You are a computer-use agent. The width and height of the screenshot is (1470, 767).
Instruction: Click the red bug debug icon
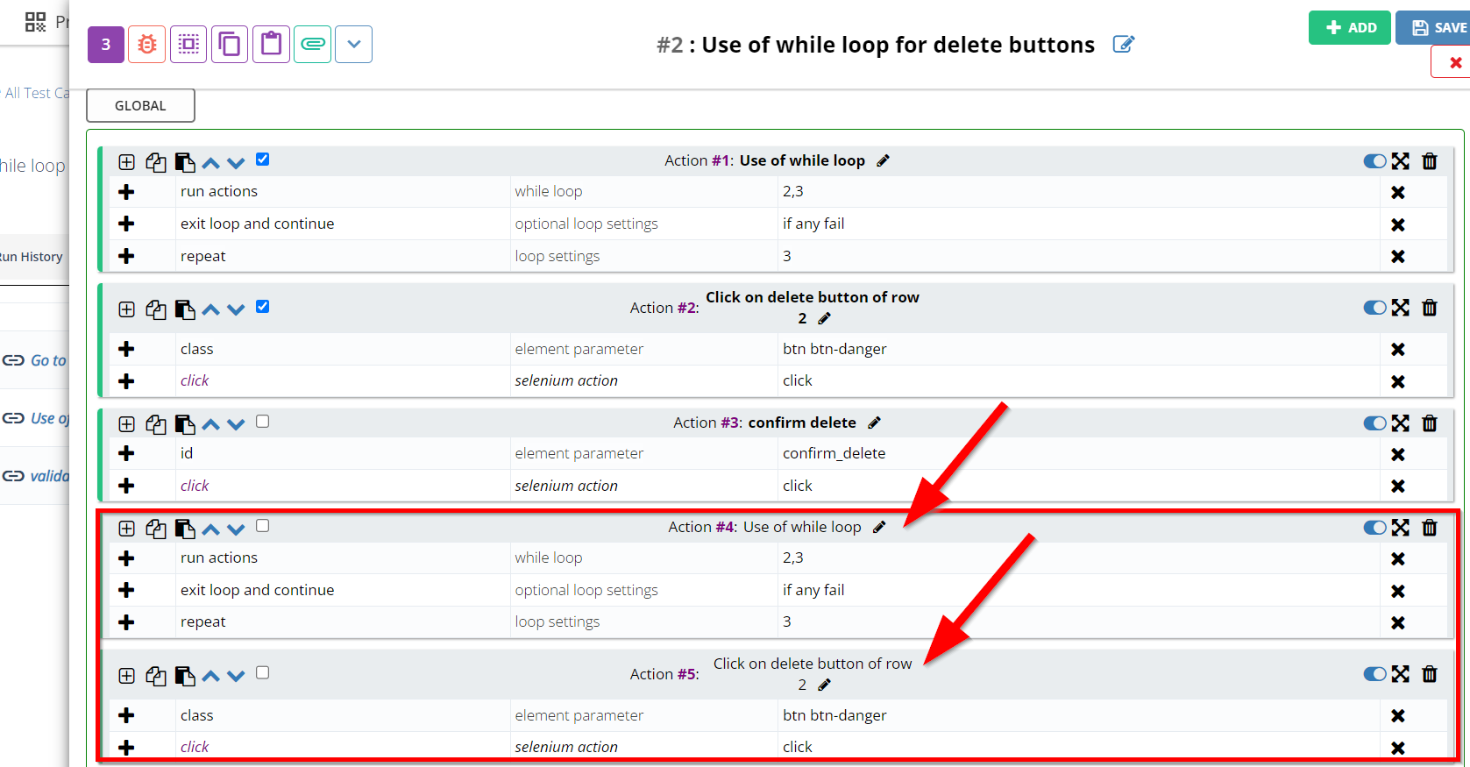tap(147, 45)
